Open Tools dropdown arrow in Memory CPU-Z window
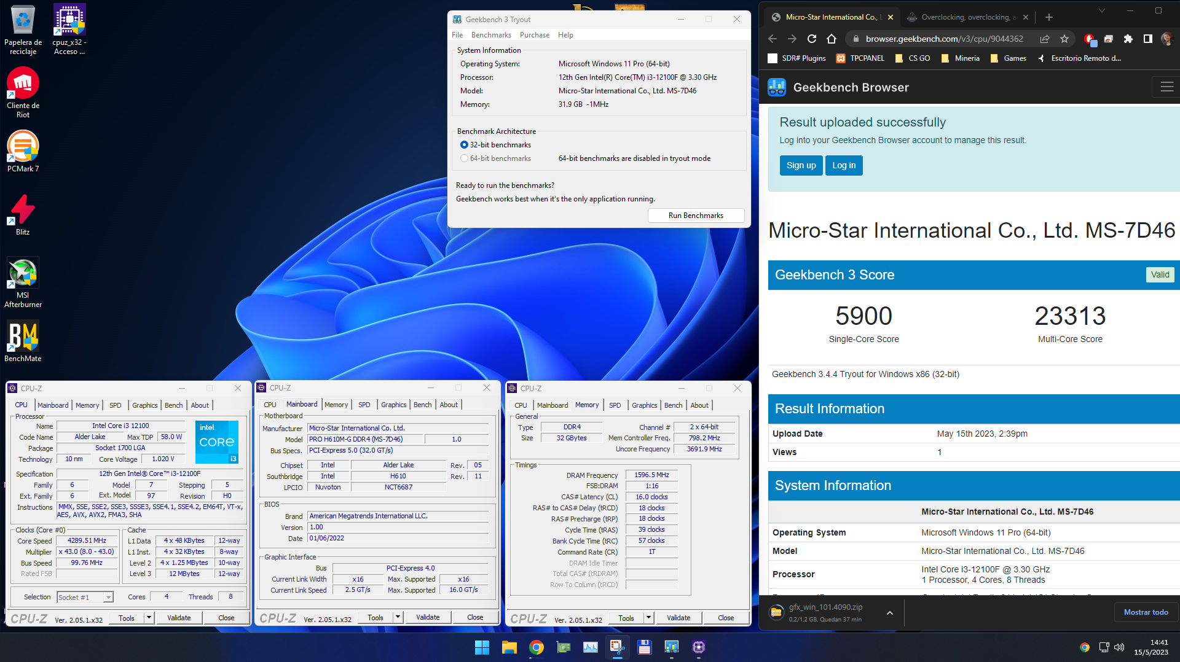 tap(648, 618)
